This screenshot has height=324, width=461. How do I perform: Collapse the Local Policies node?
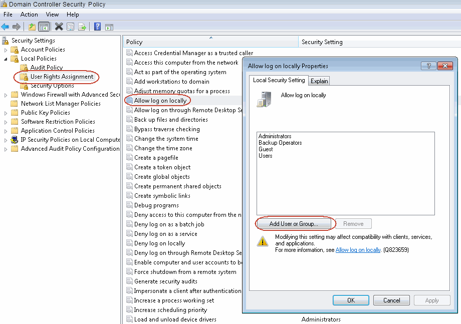[6, 59]
